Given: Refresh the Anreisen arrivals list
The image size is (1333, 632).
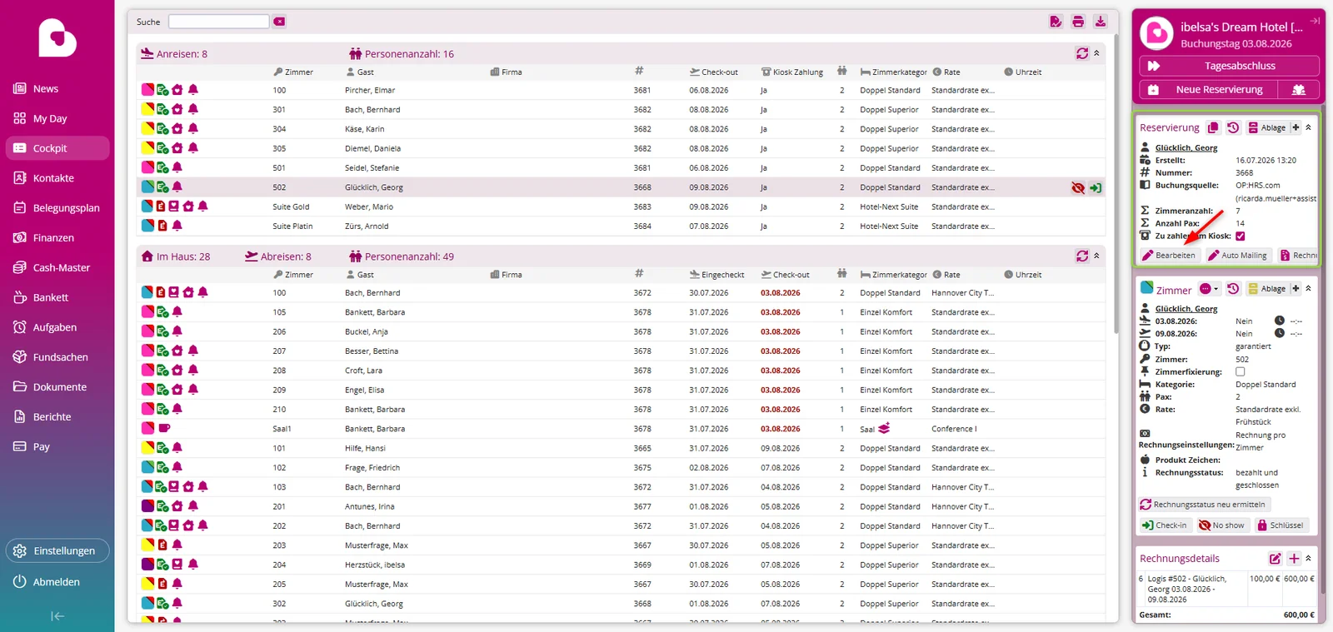Looking at the screenshot, I should [1082, 53].
